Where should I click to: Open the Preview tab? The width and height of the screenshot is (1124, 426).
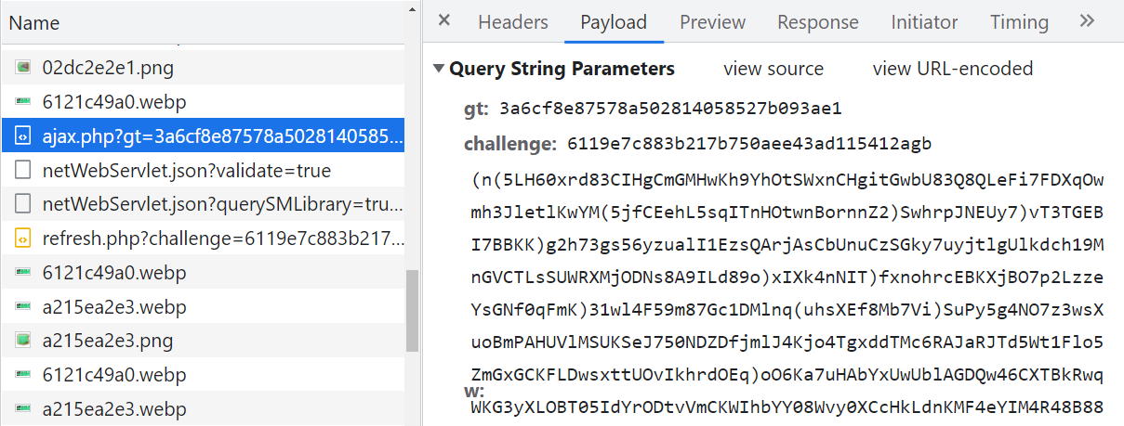click(x=712, y=22)
